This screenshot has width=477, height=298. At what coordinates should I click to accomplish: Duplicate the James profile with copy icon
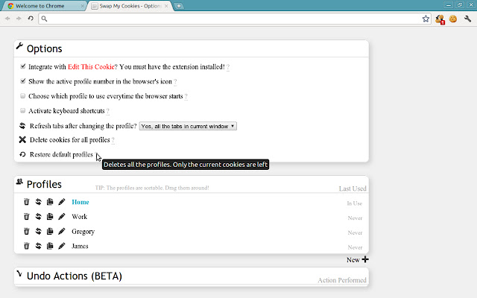pyautogui.click(x=50, y=246)
